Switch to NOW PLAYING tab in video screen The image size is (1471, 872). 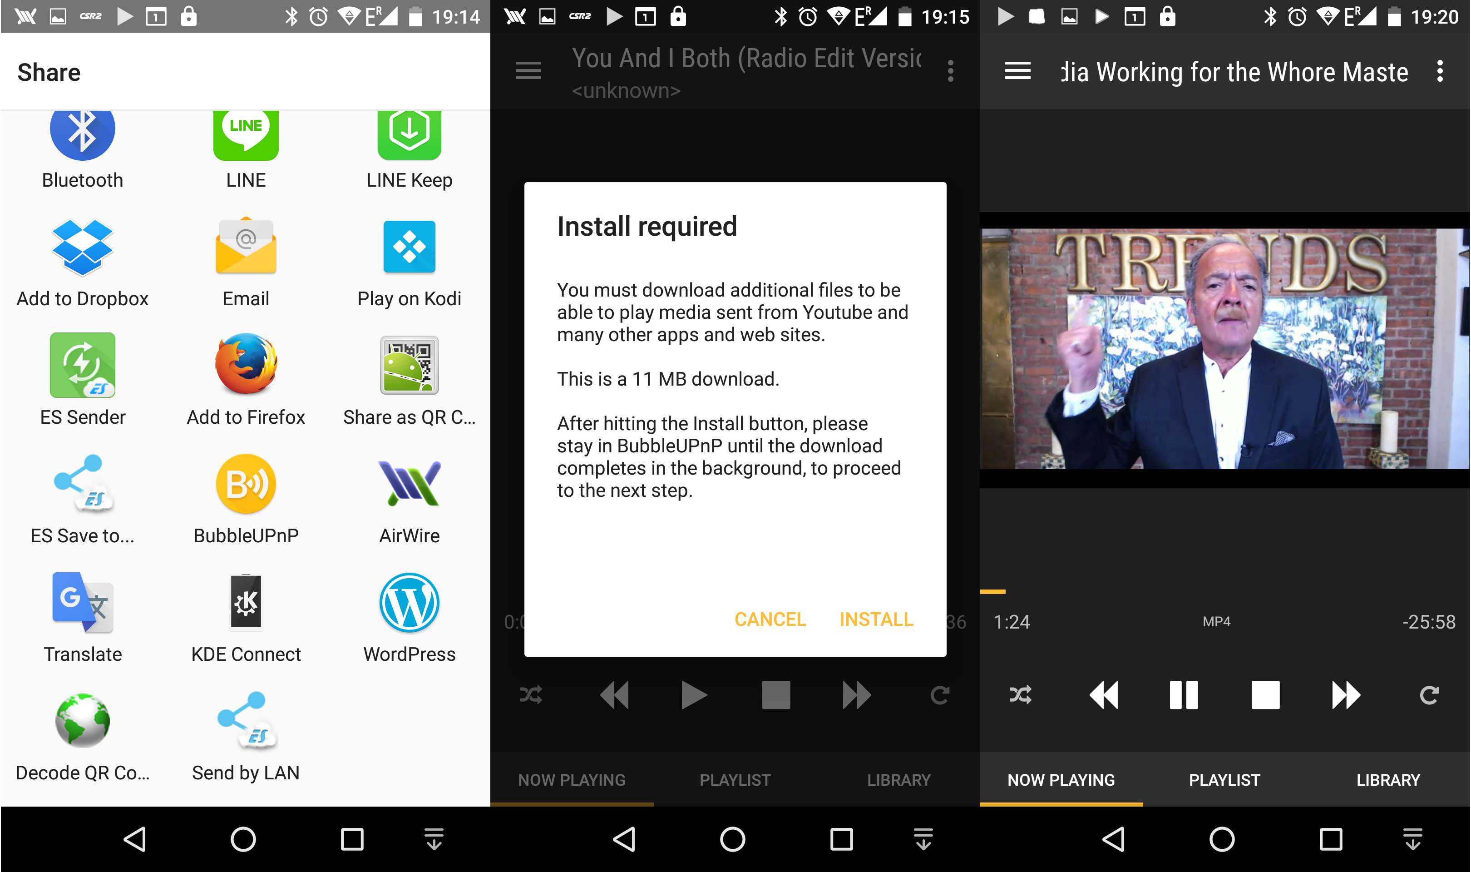[1061, 780]
